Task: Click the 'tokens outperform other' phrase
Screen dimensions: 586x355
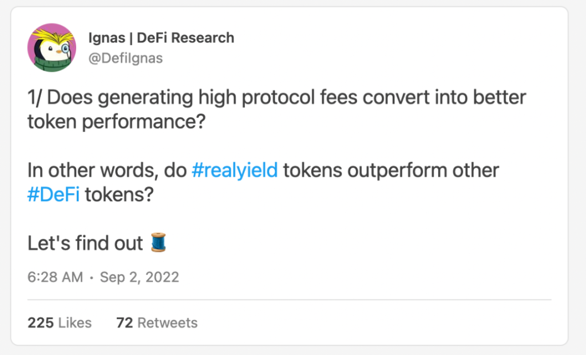Action: coord(391,170)
